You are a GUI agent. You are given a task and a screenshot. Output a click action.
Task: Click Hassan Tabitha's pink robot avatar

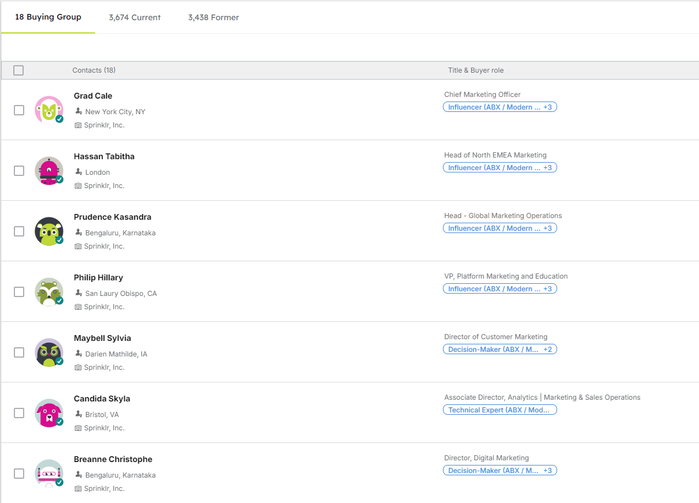pos(49,171)
